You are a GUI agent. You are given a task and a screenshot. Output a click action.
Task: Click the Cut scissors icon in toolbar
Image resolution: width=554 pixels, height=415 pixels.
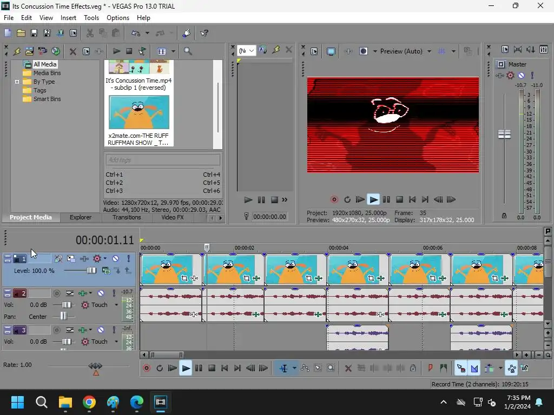(90, 33)
